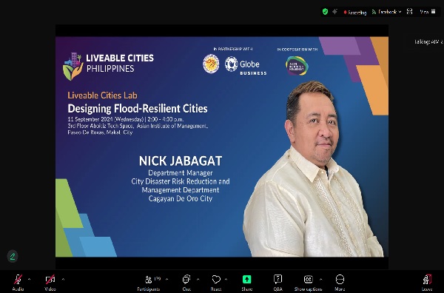Click the AI Companion sparkle icon
The width and height of the screenshot is (444, 293).
[334, 12]
